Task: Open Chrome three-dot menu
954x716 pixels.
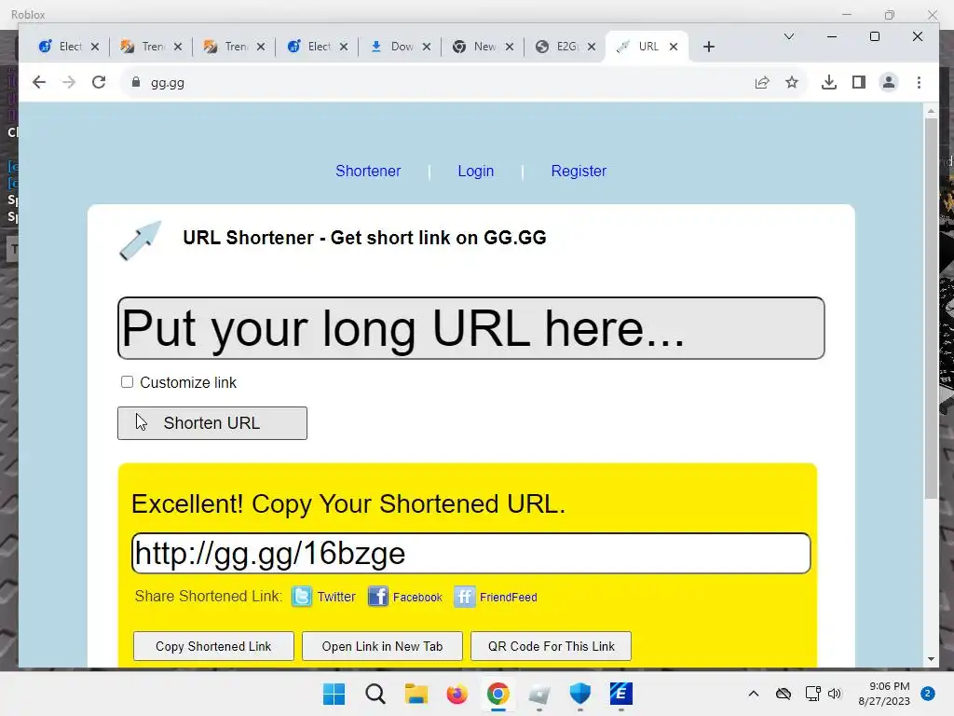Action: pos(919,82)
